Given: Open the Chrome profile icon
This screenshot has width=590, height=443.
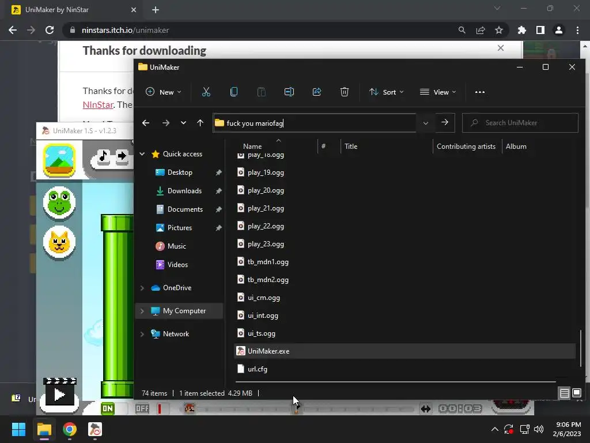Looking at the screenshot, I should 559,30.
